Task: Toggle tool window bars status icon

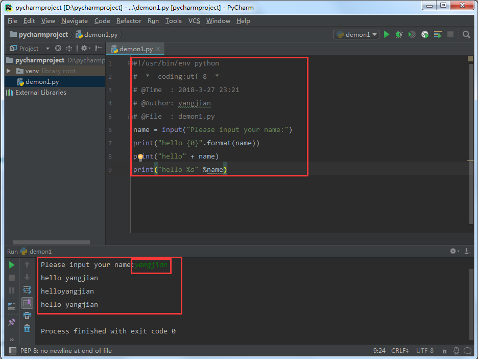Action: pyautogui.click(x=12, y=350)
